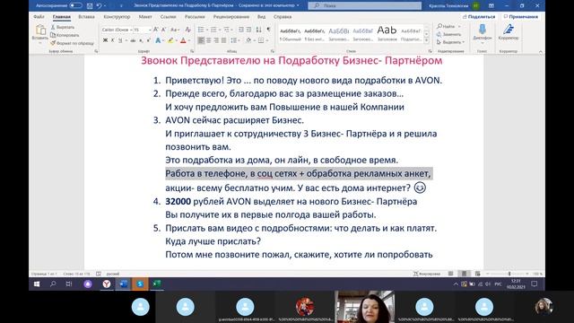
Task: Increase font size with grow-font icon
Action: (x=155, y=30)
